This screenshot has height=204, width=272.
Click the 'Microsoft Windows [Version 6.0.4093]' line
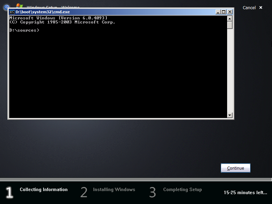[58, 18]
